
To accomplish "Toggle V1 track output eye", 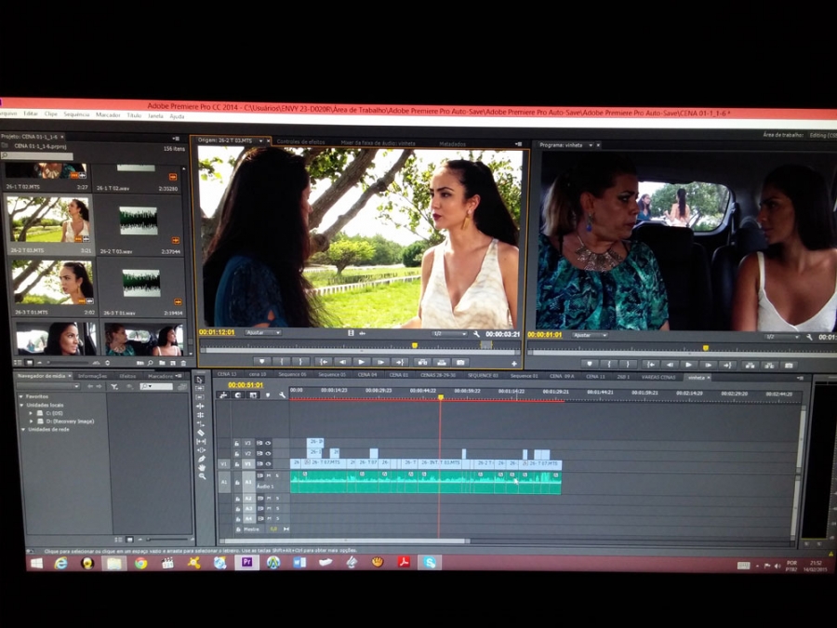I will pyautogui.click(x=268, y=464).
